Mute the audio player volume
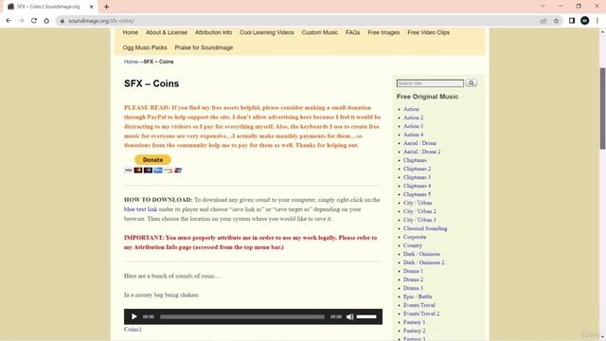 (x=350, y=316)
